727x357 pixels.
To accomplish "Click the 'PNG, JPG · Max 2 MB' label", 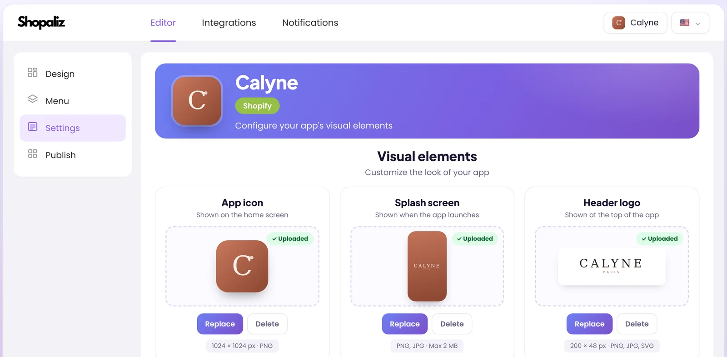I will pyautogui.click(x=427, y=346).
